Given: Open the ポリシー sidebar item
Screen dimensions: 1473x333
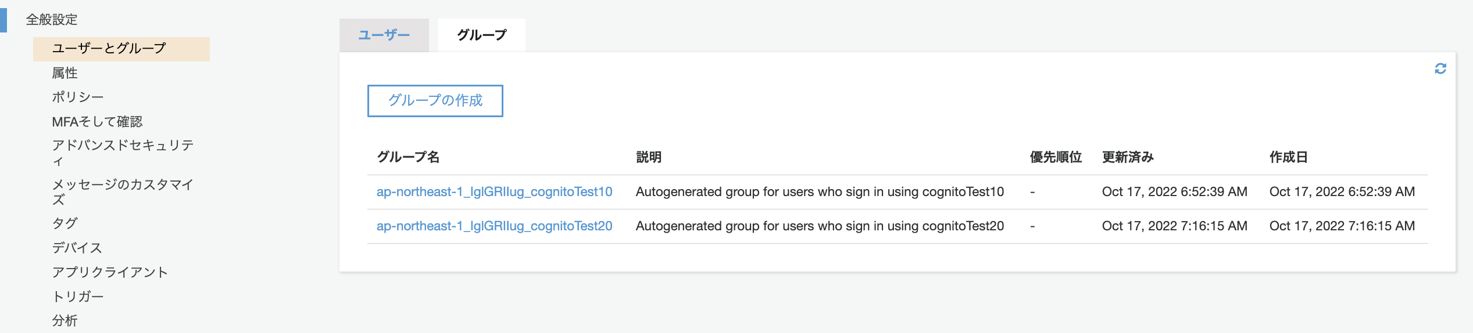Looking at the screenshot, I should (78, 97).
